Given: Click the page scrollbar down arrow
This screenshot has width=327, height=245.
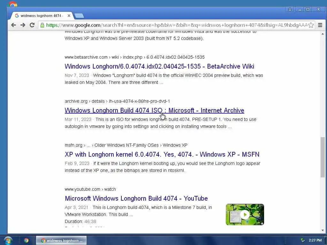Looking at the screenshot, I should pyautogui.click(x=323, y=230).
